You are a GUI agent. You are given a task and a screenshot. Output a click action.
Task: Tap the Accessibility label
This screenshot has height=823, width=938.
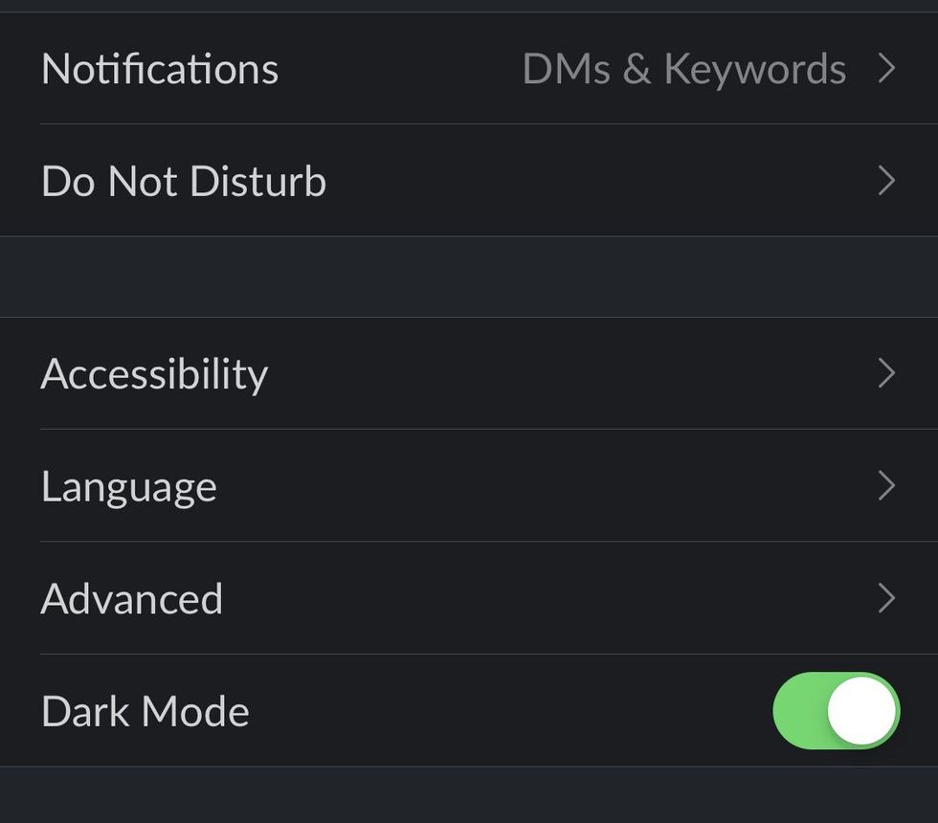tap(154, 373)
